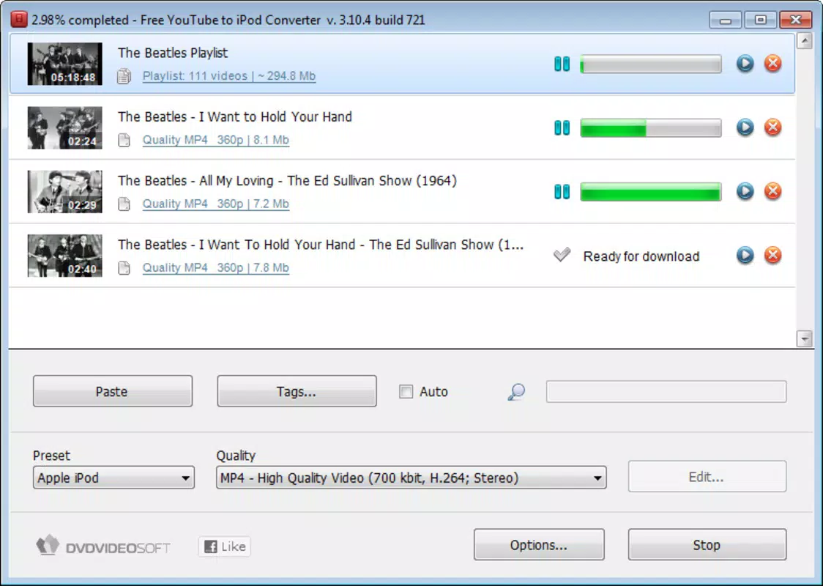Click the Edit... button
This screenshot has width=823, height=586.
[x=707, y=477]
